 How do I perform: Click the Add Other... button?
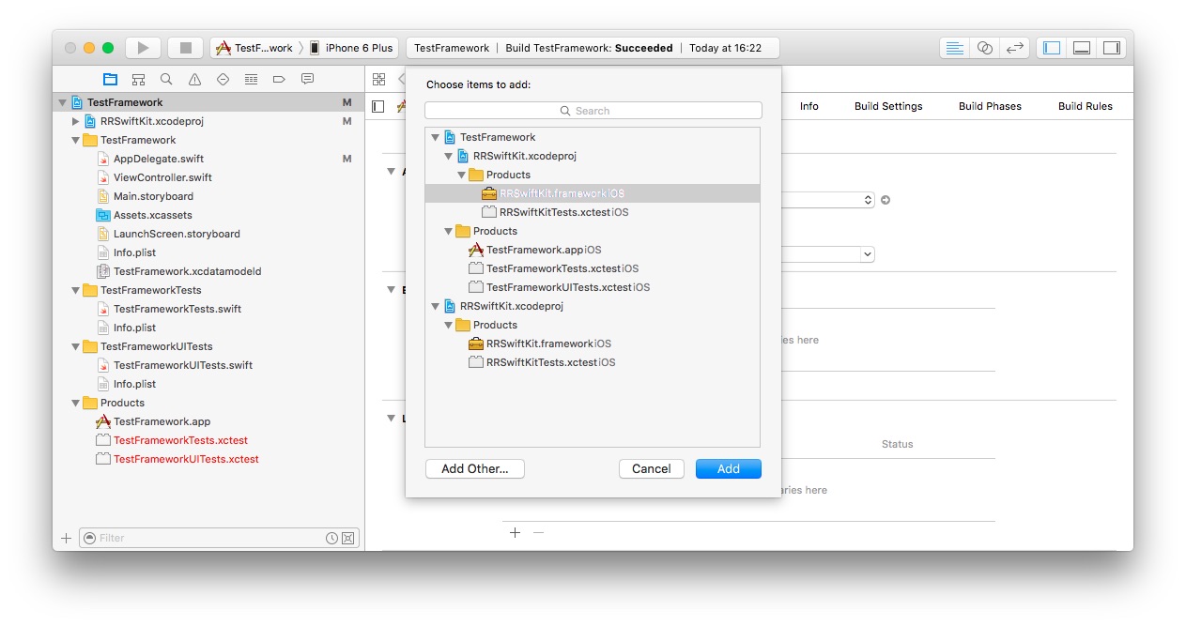[475, 468]
